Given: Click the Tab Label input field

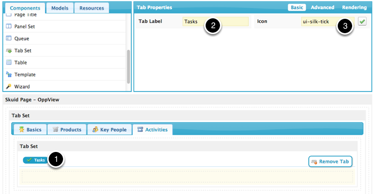Looking at the screenshot, I should click(x=216, y=21).
